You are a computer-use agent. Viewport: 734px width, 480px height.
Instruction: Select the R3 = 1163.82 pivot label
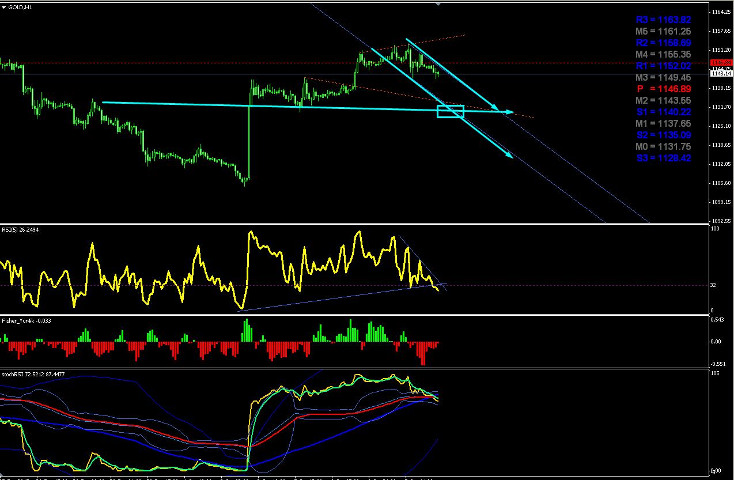pyautogui.click(x=664, y=20)
